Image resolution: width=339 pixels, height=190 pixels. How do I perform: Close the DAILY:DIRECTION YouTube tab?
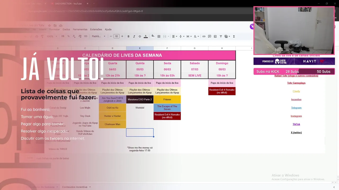pyautogui.click(x=87, y=4)
